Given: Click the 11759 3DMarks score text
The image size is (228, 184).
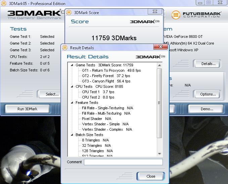Looking at the screenshot, I should (114, 38).
